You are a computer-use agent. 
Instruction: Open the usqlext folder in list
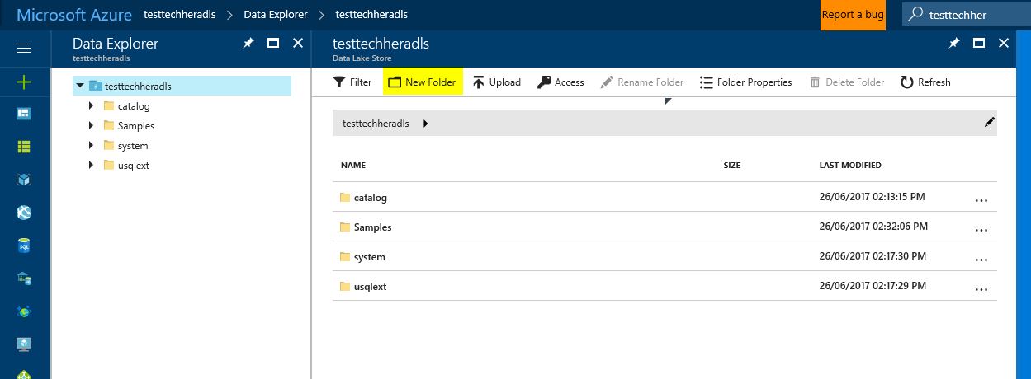point(370,287)
